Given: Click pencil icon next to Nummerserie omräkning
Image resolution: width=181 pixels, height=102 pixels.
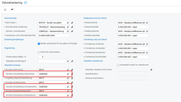Looking at the screenshot, I should pyautogui.click(x=72, y=27).
